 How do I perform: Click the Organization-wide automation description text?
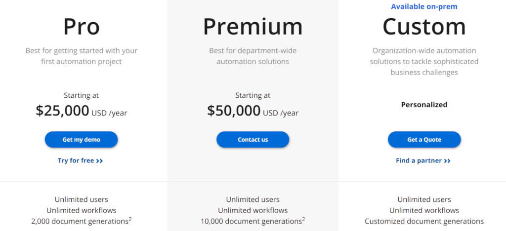tap(424, 61)
